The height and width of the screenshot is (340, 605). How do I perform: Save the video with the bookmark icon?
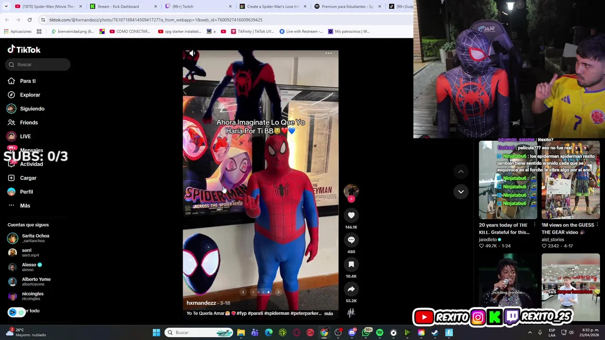pyautogui.click(x=351, y=264)
